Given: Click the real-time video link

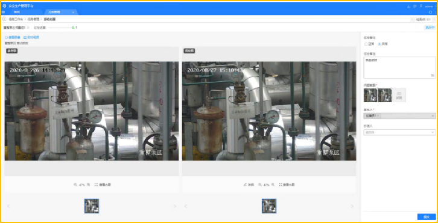Looking at the screenshot, I should [31, 37].
